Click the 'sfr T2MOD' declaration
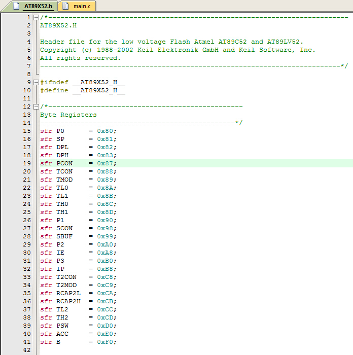Image resolution: width=353 pixels, height=355 pixels. [78, 285]
